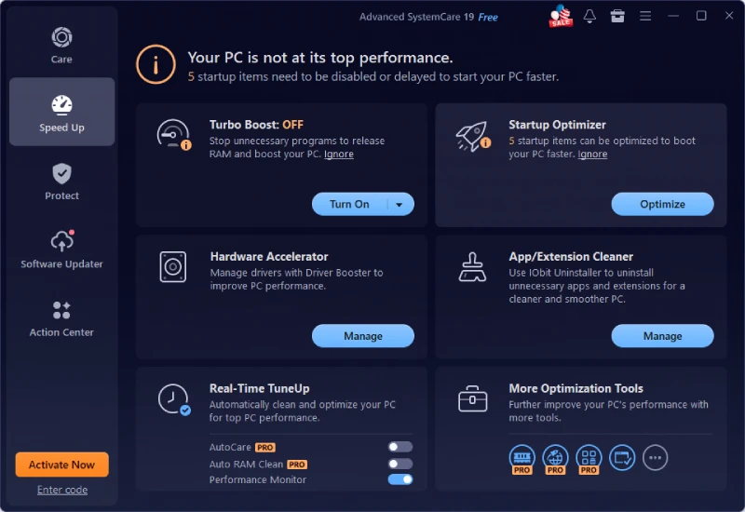This screenshot has height=512, width=745.
Task: Ignore the Startup Optimizer suggestion
Action: pos(592,154)
